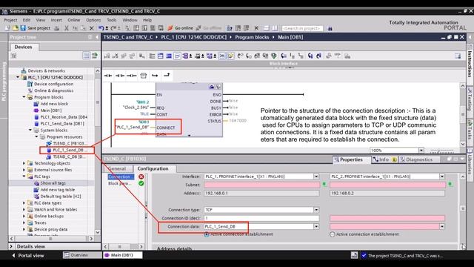
Task: Open the Online menu
Action: [74, 20]
